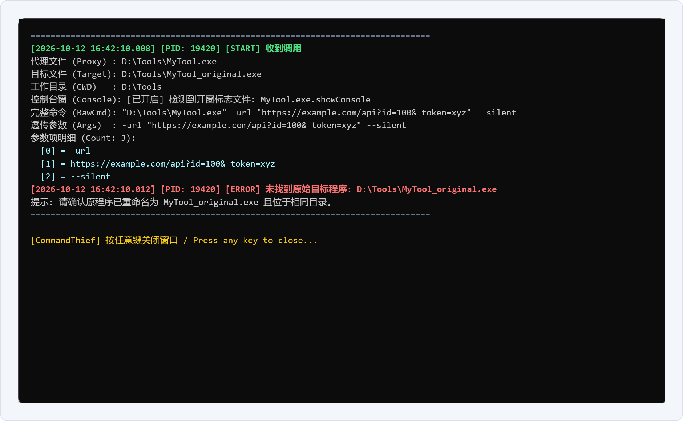Select the 工作目录 (CWD) line
Screen dimensions: 683x421
pos(96,87)
